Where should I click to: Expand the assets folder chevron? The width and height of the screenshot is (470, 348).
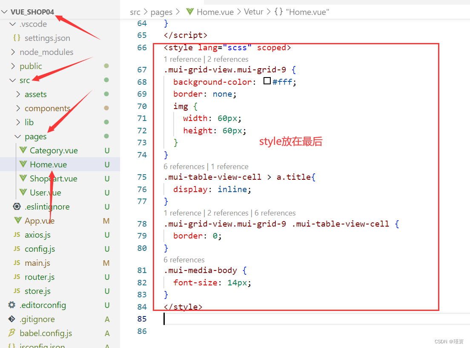[18, 95]
